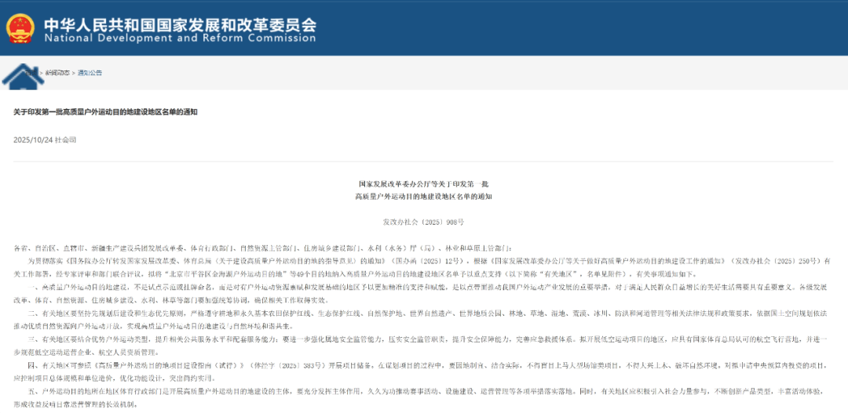Click centered title line 国家发展改革委办公厅等关于印发第一批
Screen dimensions: 848x413
point(423,183)
